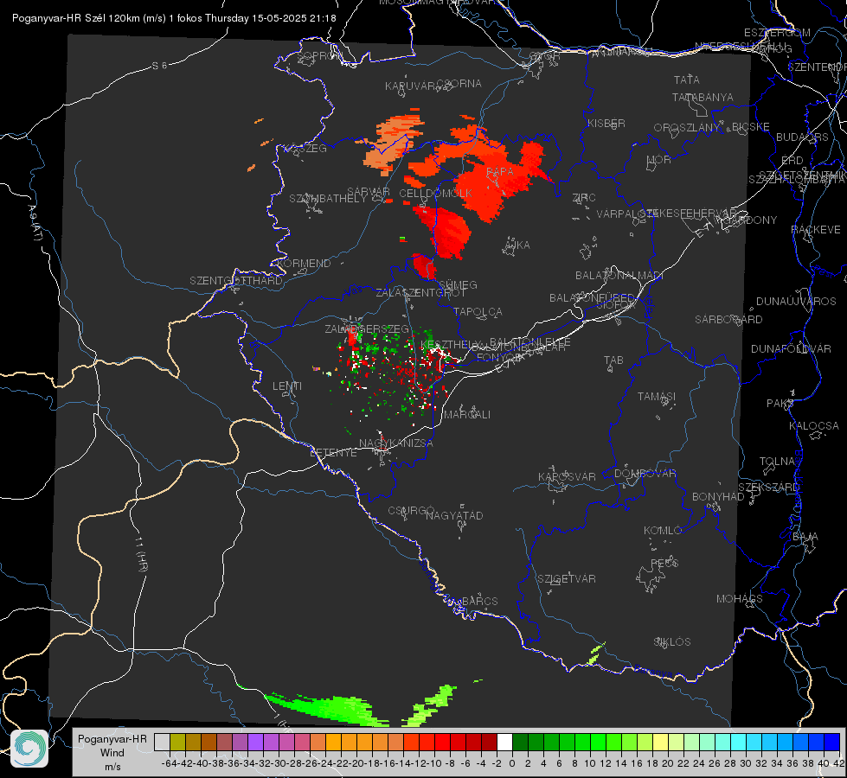Click the KISBER city label
Screen dimensions: 847x778
606,124
